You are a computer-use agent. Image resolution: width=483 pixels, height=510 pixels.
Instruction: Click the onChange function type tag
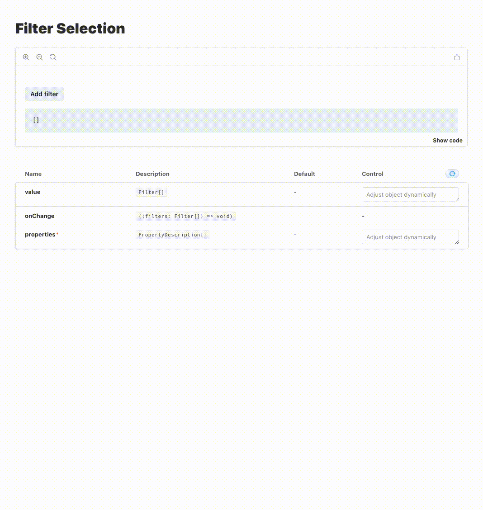185,216
